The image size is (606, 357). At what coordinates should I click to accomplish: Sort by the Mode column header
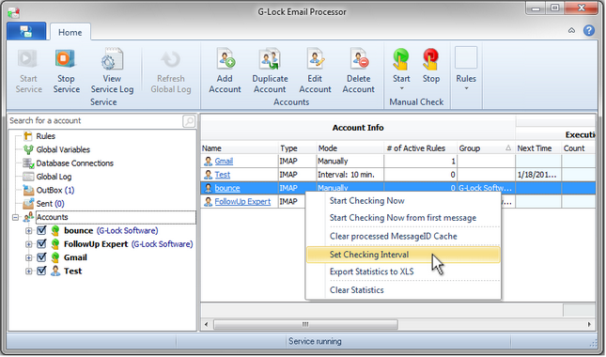(x=350, y=148)
